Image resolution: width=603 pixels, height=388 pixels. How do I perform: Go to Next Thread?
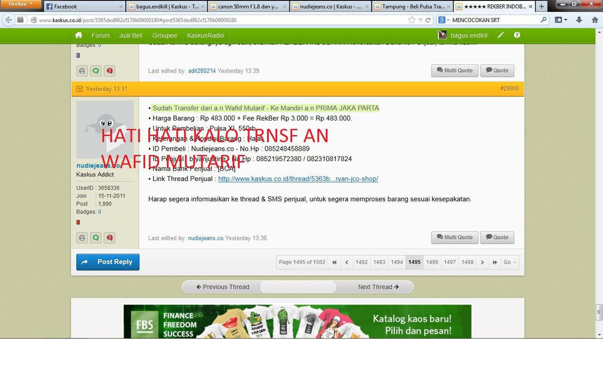point(378,287)
